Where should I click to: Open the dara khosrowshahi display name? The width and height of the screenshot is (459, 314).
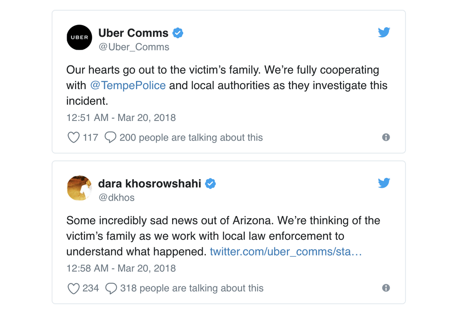pyautogui.click(x=150, y=184)
